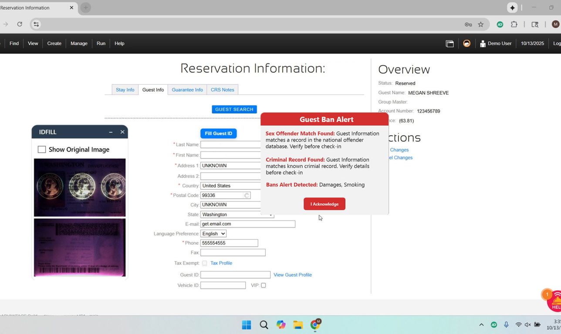Open the Country dropdown showing United States

tap(231, 186)
